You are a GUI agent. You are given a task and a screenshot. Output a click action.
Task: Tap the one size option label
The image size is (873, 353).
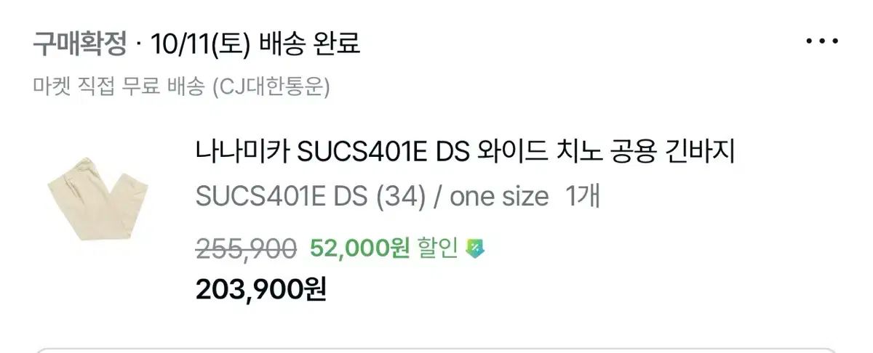coord(499,197)
